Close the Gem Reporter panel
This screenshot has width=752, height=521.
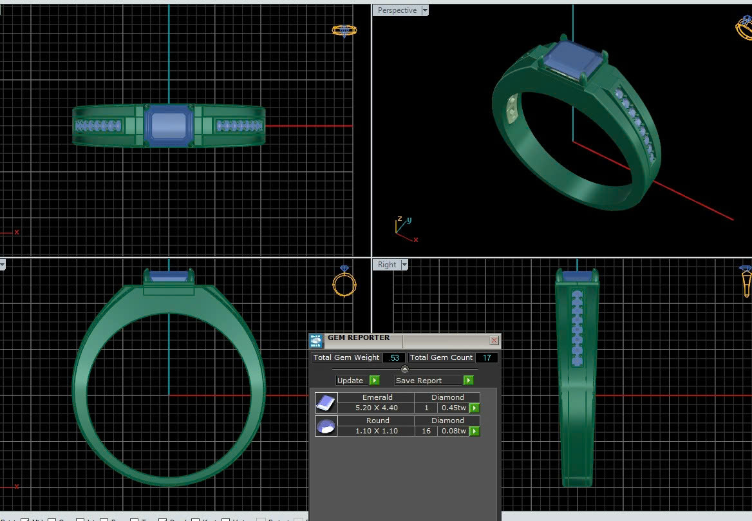pos(494,340)
